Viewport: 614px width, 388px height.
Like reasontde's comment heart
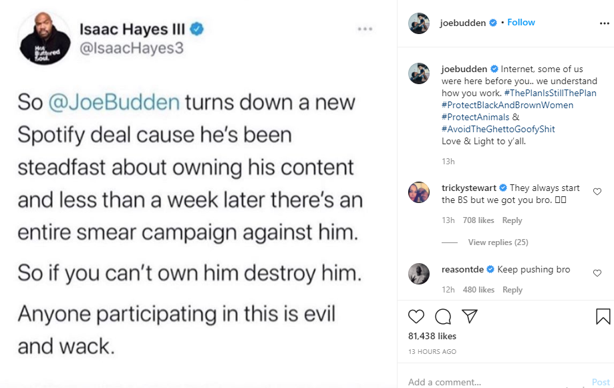[597, 273]
